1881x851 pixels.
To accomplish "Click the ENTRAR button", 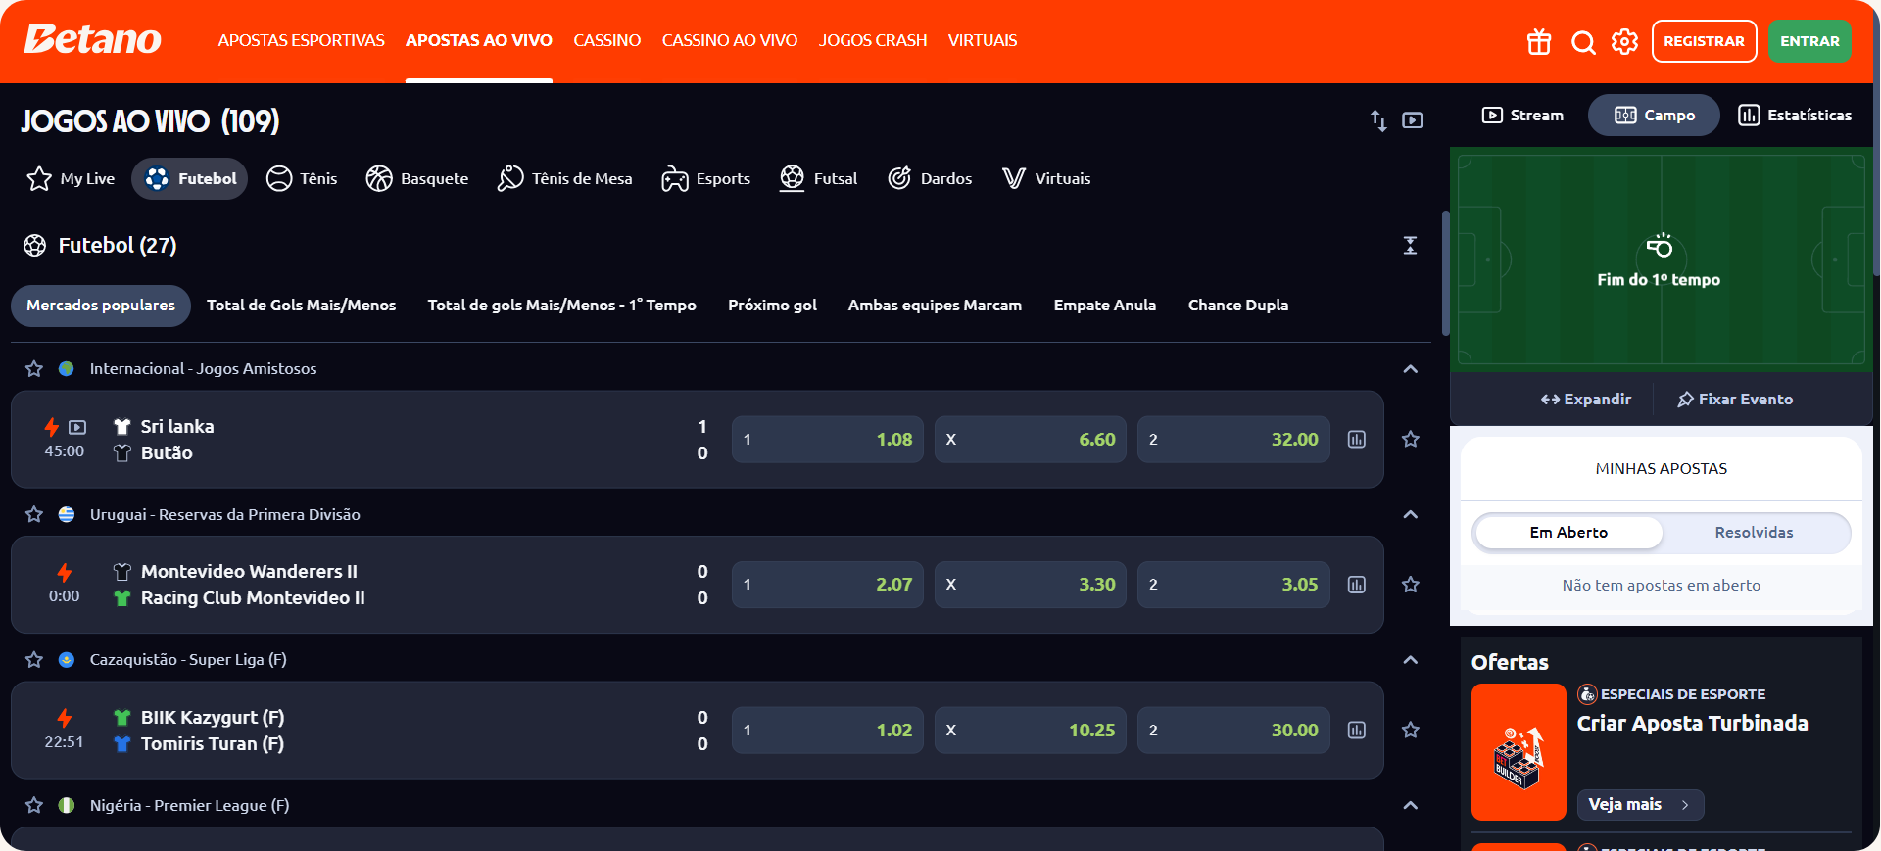I will (x=1809, y=41).
